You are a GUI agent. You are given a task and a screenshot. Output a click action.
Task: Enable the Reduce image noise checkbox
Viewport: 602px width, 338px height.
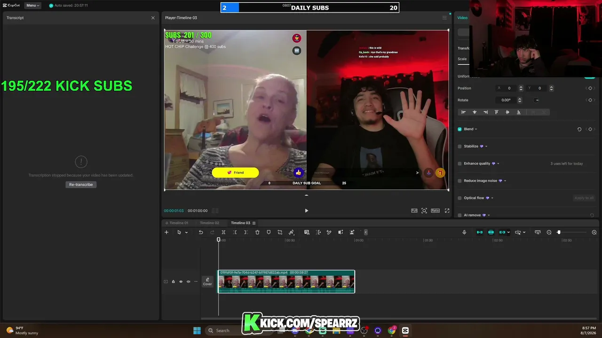460,181
